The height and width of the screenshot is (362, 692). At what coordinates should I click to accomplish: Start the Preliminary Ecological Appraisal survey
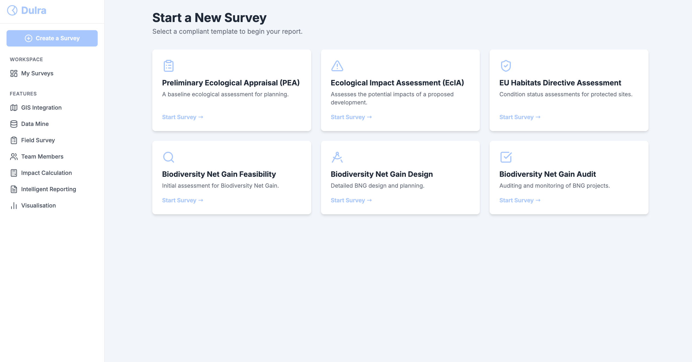click(183, 117)
